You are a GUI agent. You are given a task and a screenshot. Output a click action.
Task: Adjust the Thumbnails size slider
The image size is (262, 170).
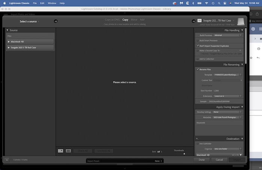[x=184, y=154]
